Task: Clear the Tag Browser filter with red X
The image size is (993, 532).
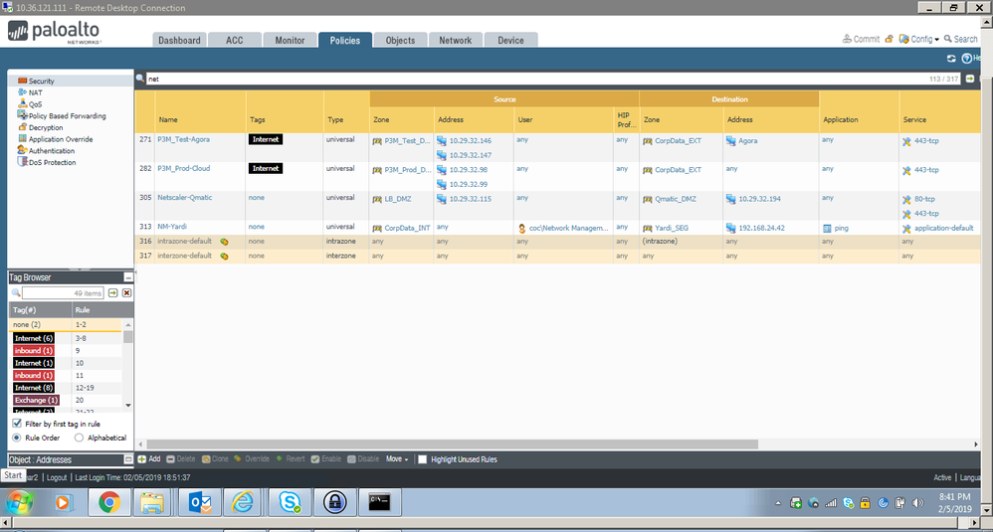Action: 127,293
